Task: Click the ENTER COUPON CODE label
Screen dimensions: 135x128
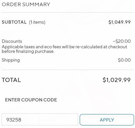Action: point(31,100)
